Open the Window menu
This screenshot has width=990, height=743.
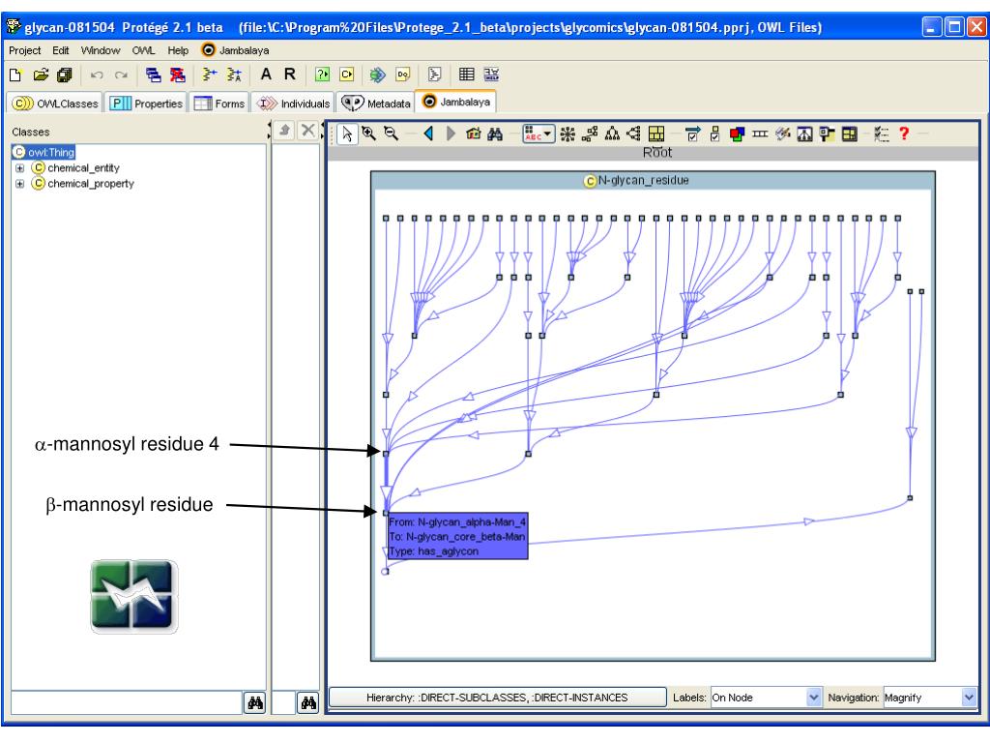coord(101,50)
